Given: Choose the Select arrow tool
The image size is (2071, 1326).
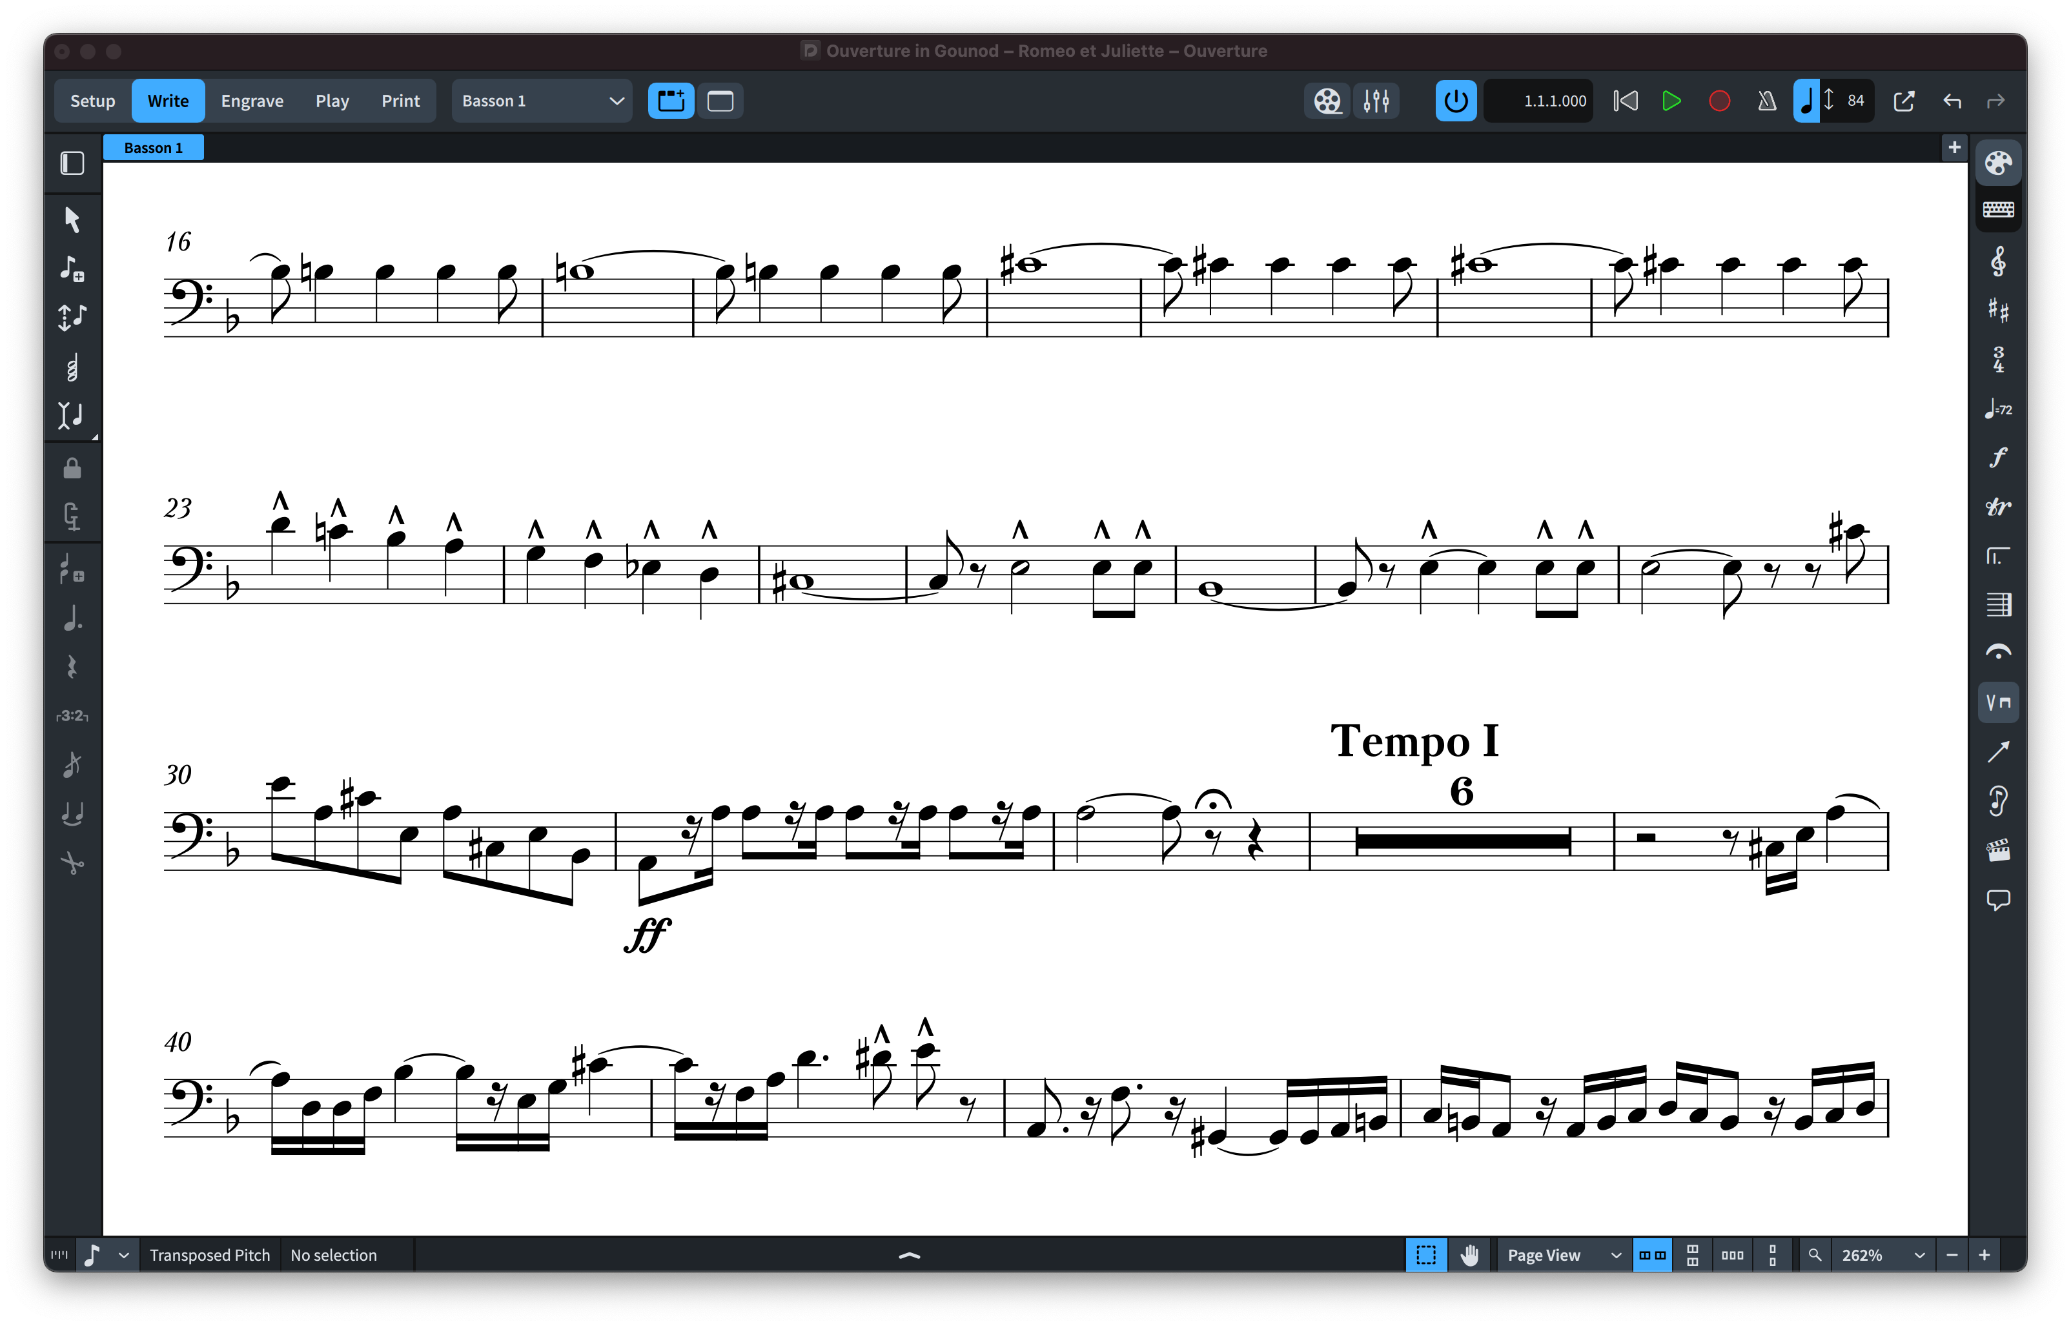Looking at the screenshot, I should click(x=72, y=219).
